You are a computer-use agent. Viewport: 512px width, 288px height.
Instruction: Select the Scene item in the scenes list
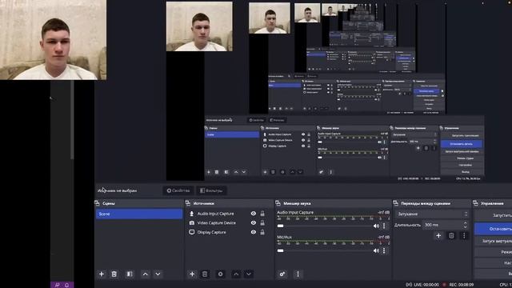(139, 214)
